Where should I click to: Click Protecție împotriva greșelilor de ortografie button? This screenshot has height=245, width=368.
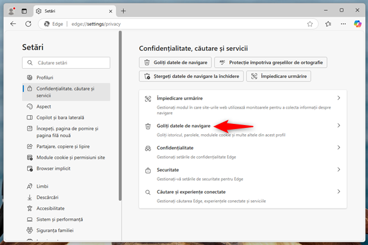pyautogui.click(x=270, y=63)
